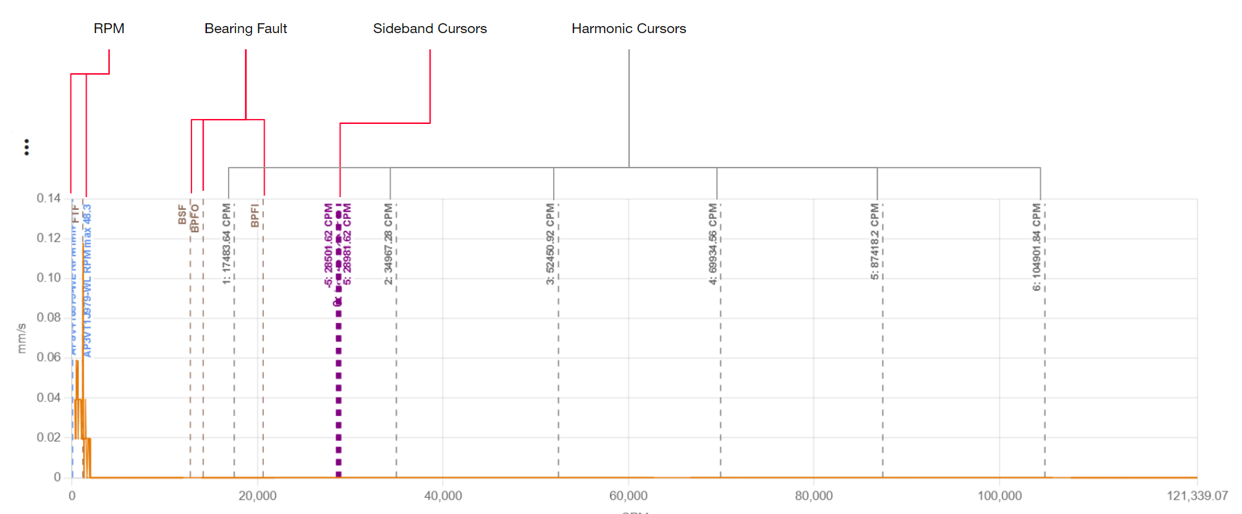Select the blue RPM max 48.3 label
This screenshot has width=1242, height=514.
[x=87, y=280]
